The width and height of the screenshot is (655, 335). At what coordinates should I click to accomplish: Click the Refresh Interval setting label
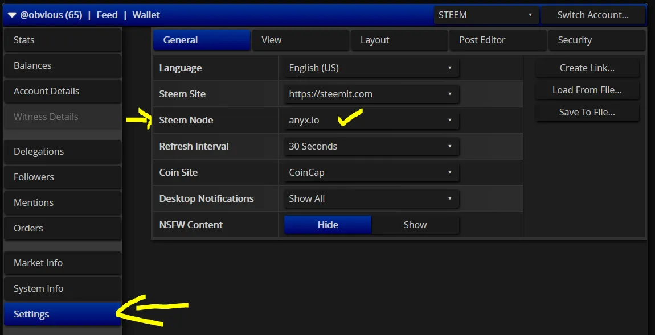point(194,146)
